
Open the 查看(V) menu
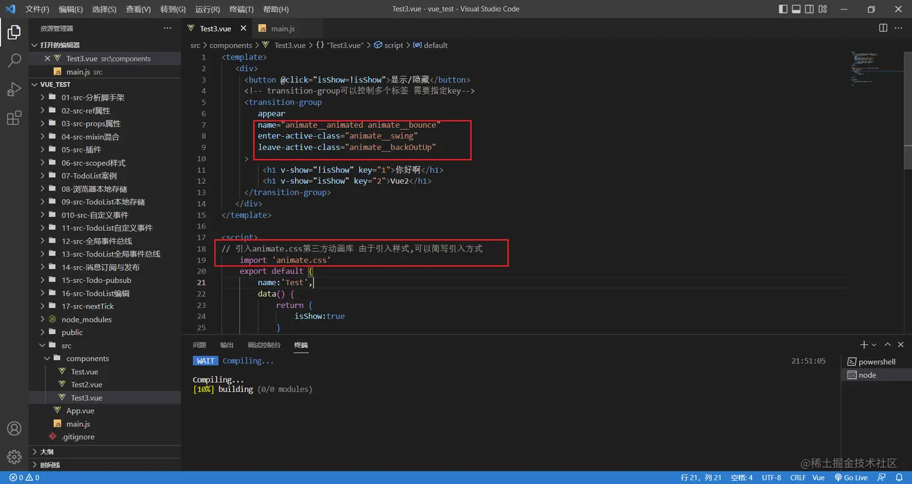pyautogui.click(x=139, y=9)
